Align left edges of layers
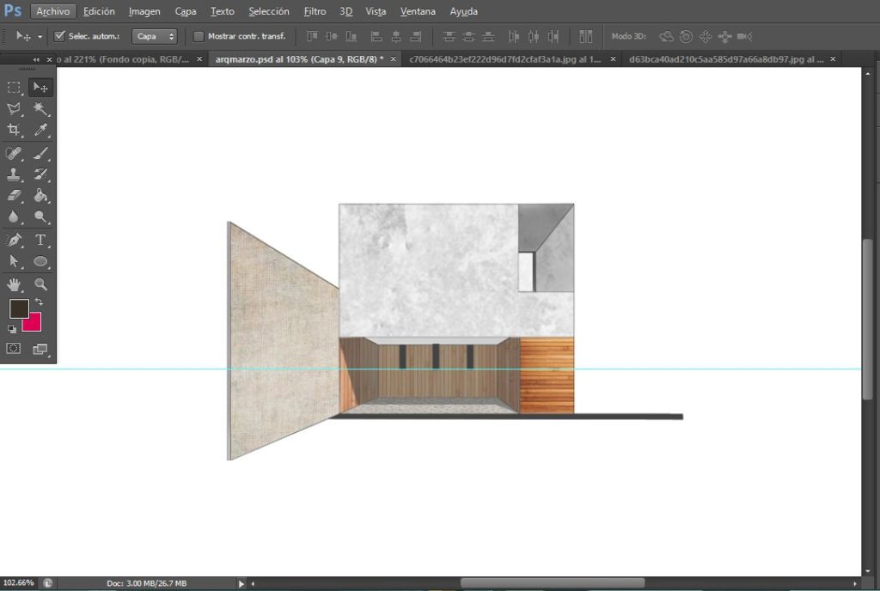Image resolution: width=880 pixels, height=591 pixels. [376, 36]
